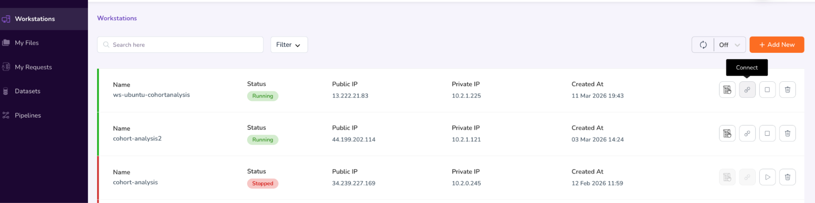Start the stopped cohort-analysis workstation
The width and height of the screenshot is (815, 203).
[767, 177]
